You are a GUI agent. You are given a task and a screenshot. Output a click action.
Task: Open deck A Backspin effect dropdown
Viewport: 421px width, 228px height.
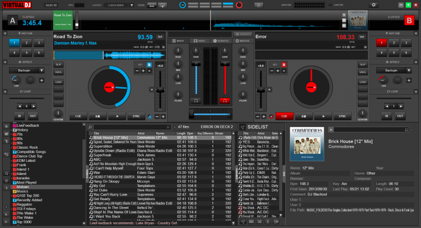click(x=42, y=70)
